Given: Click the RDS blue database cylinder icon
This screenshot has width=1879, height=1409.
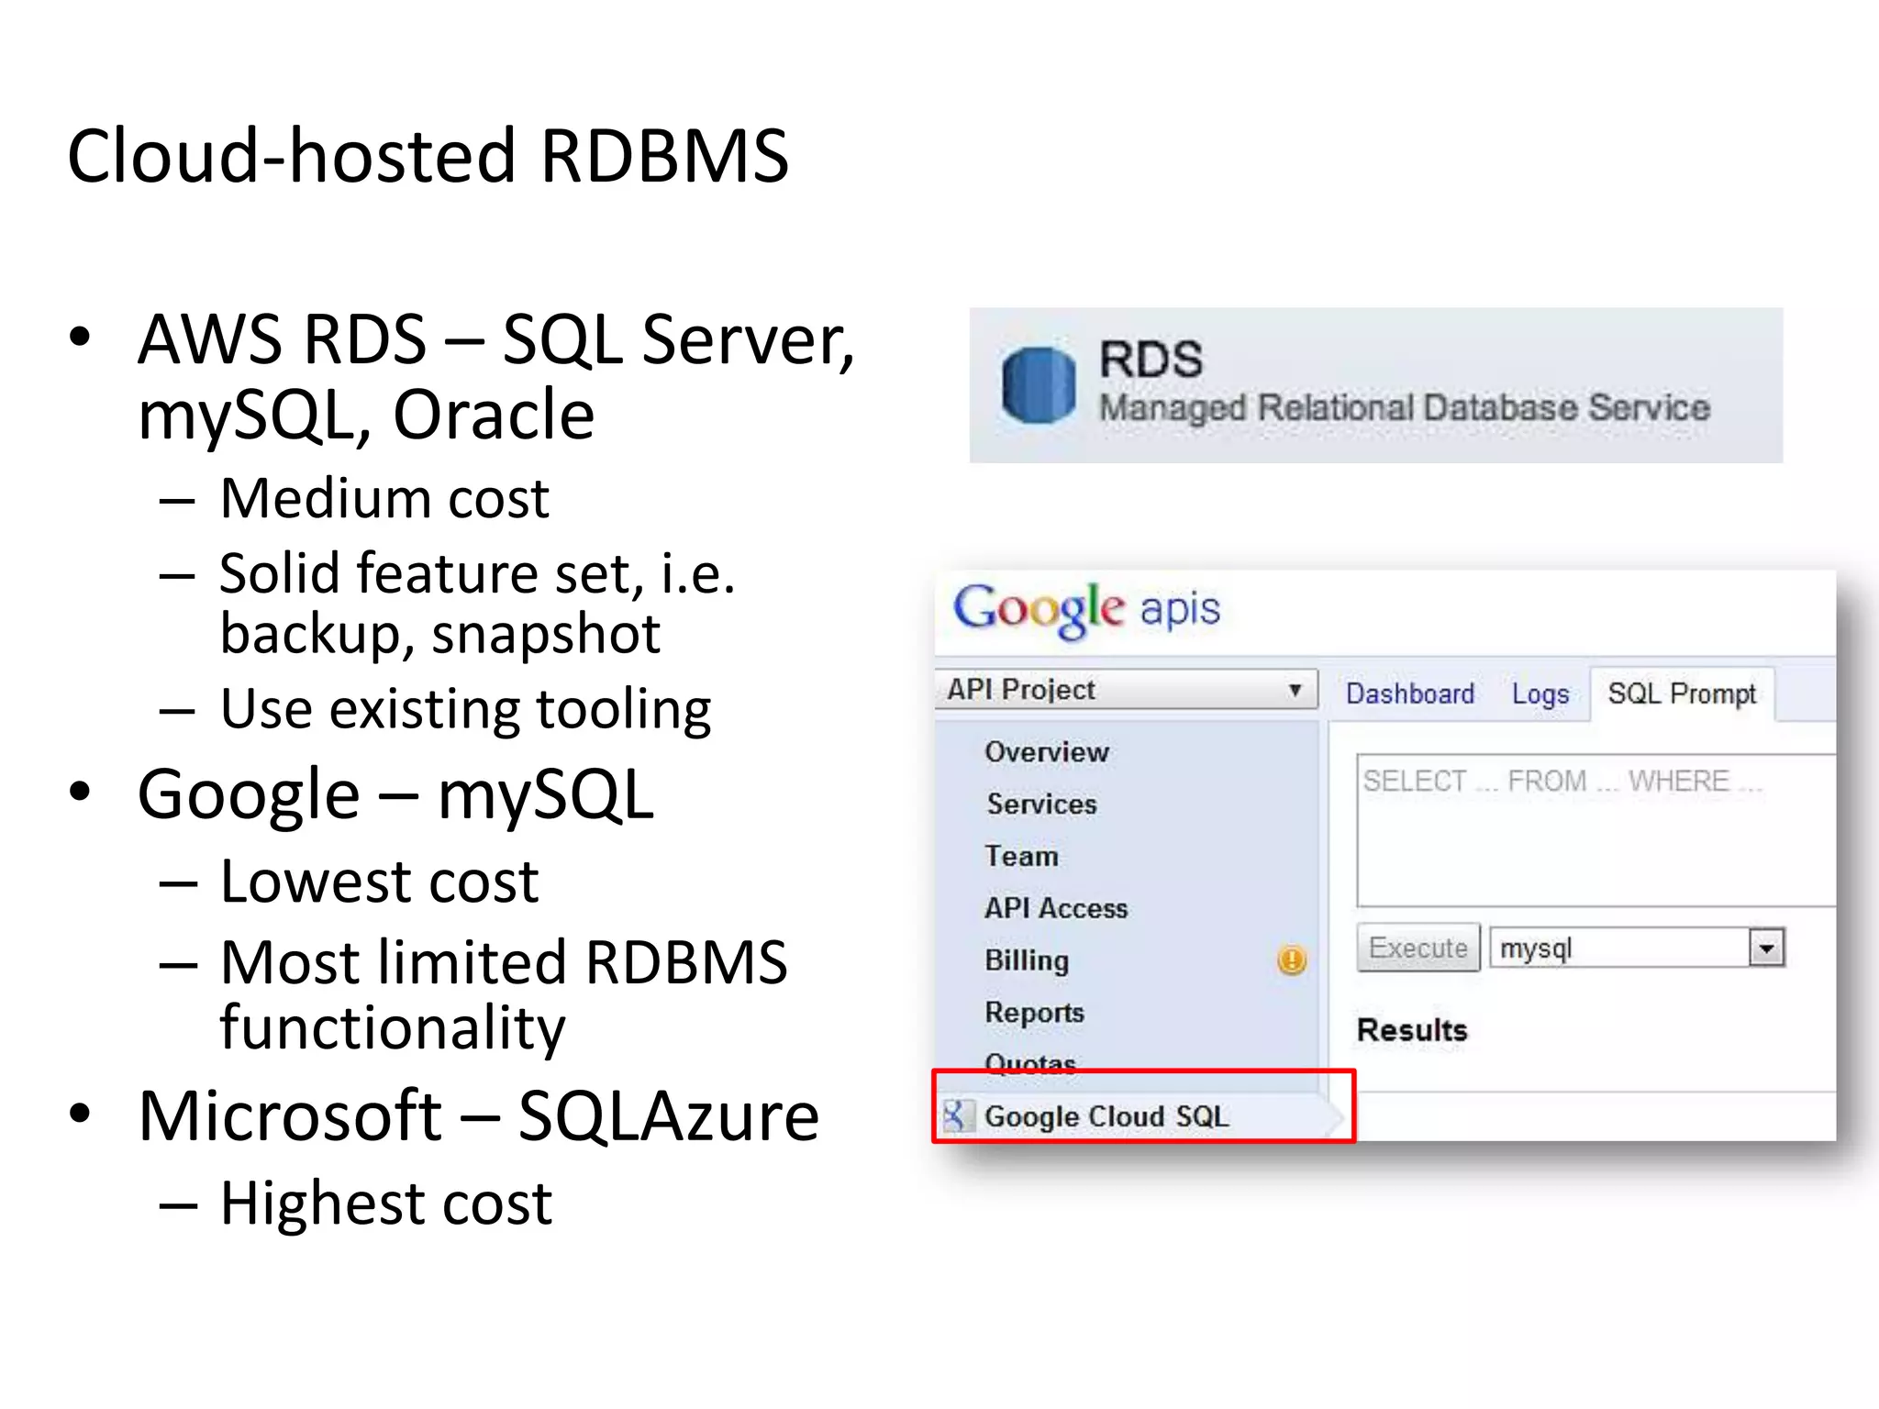Looking at the screenshot, I should click(x=1039, y=385).
